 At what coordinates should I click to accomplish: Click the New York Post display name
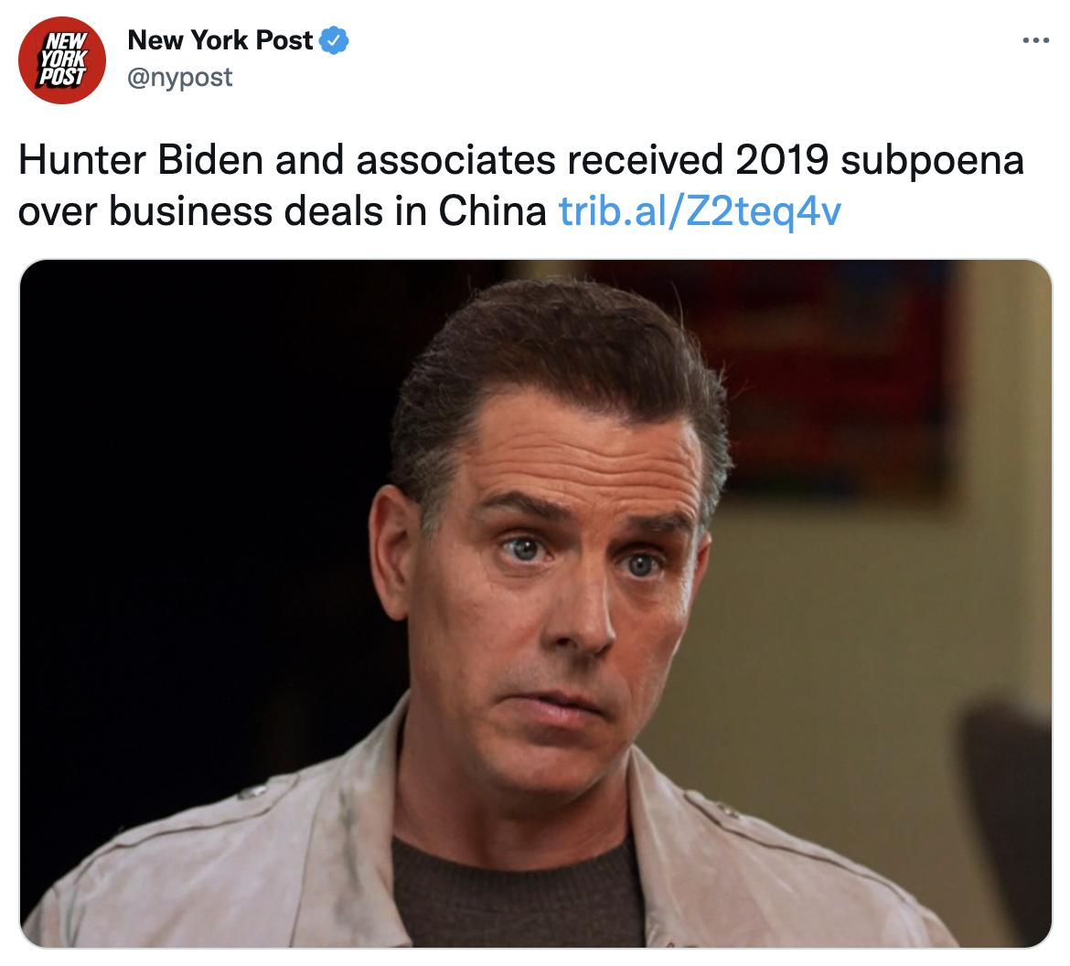[219, 40]
